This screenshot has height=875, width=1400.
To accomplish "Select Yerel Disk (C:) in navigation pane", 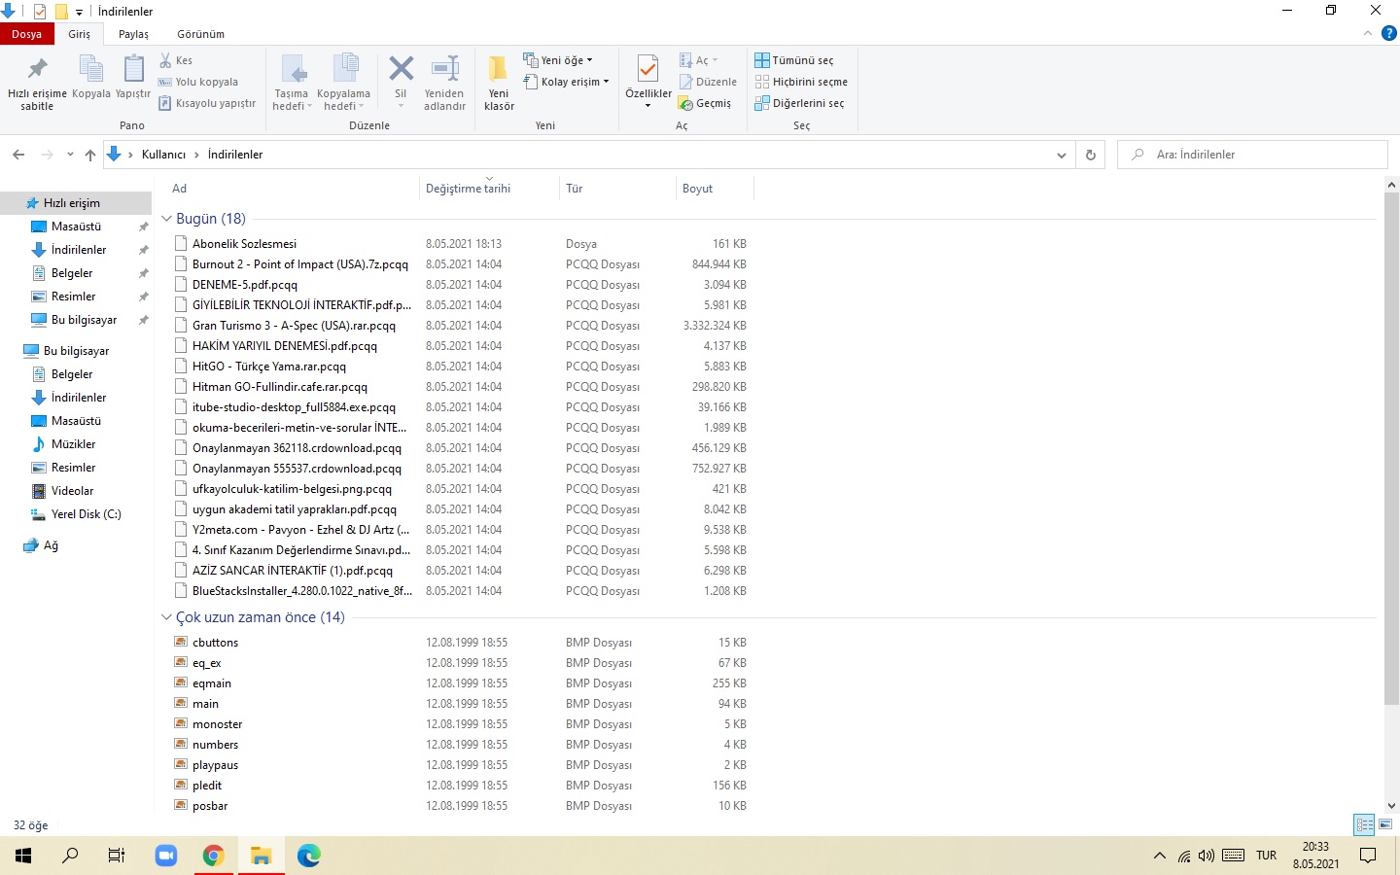I will pyautogui.click(x=86, y=514).
